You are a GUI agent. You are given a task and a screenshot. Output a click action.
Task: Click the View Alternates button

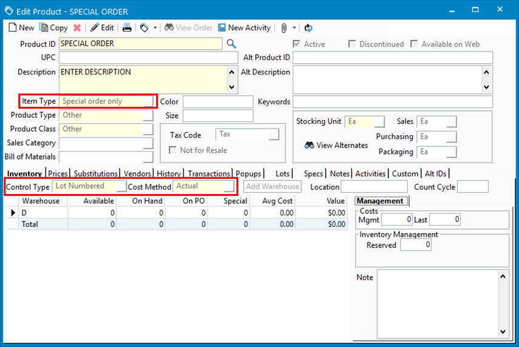coord(336,146)
